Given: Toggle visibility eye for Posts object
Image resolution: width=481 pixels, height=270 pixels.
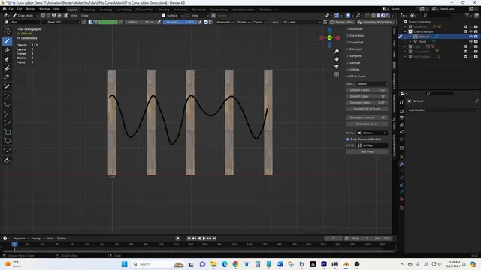Looking at the screenshot, I should [x=470, y=42].
